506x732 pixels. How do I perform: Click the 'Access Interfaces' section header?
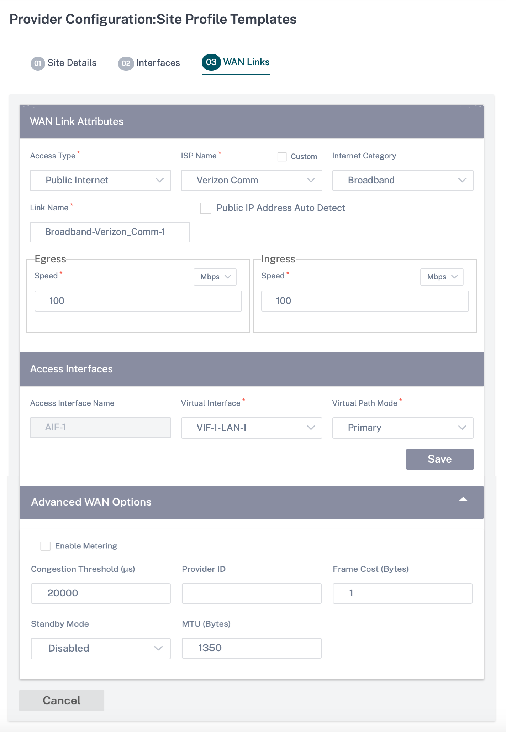click(x=252, y=369)
